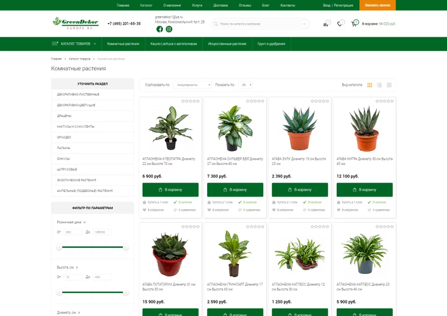The height and width of the screenshot is (316, 447).
Task: Click height slider maximum handle
Action: pos(126,292)
